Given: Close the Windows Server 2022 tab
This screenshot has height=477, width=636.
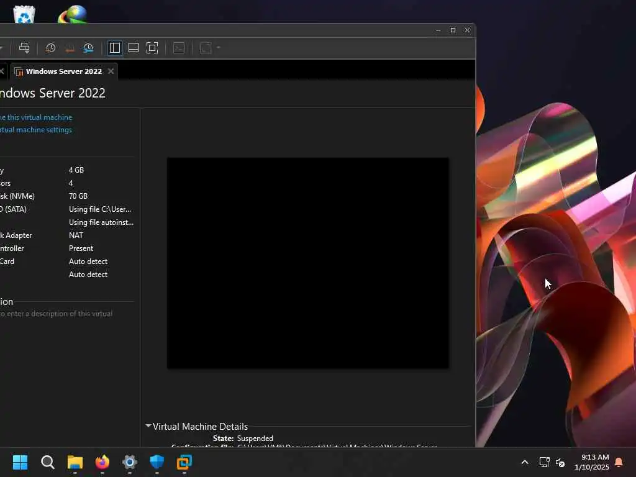Looking at the screenshot, I should 111,71.
